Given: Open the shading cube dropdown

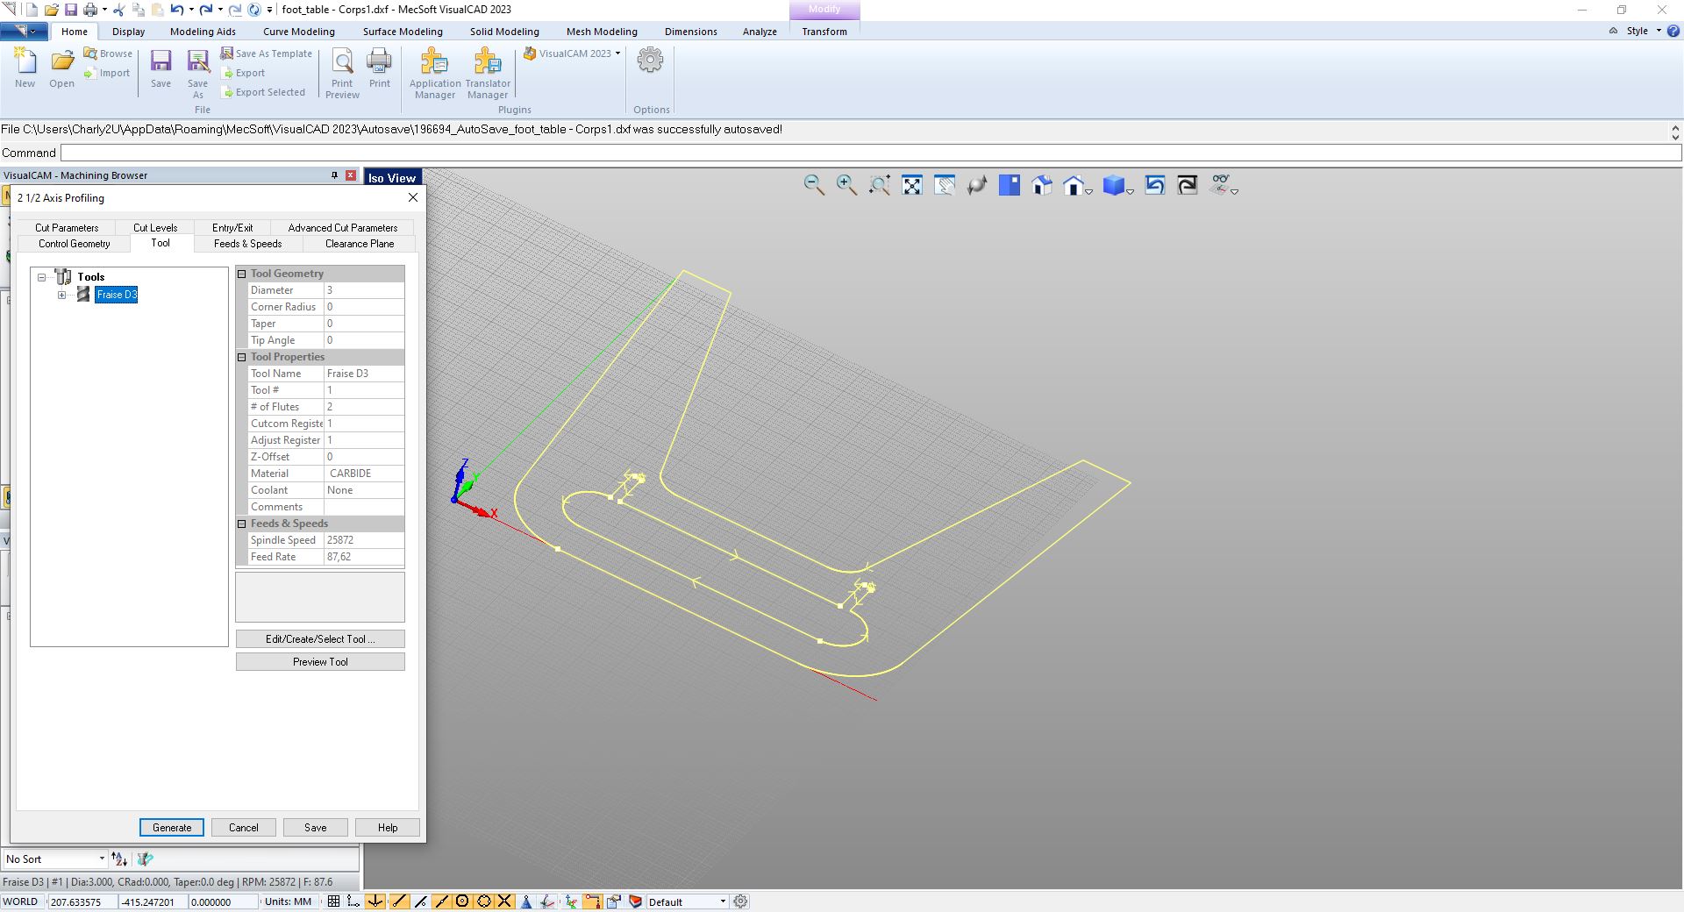Looking at the screenshot, I should pos(1131,190).
